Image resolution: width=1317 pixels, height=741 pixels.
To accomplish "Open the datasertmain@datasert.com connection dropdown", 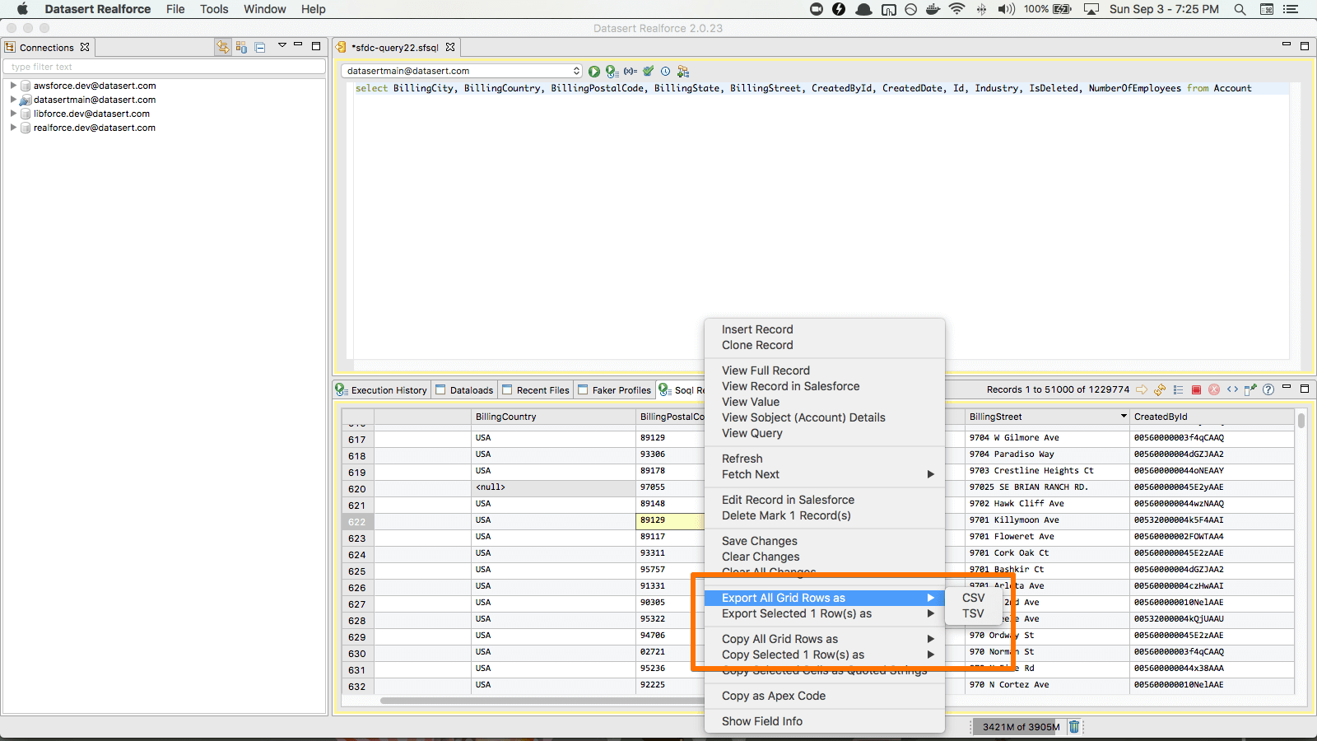I will (462, 72).
